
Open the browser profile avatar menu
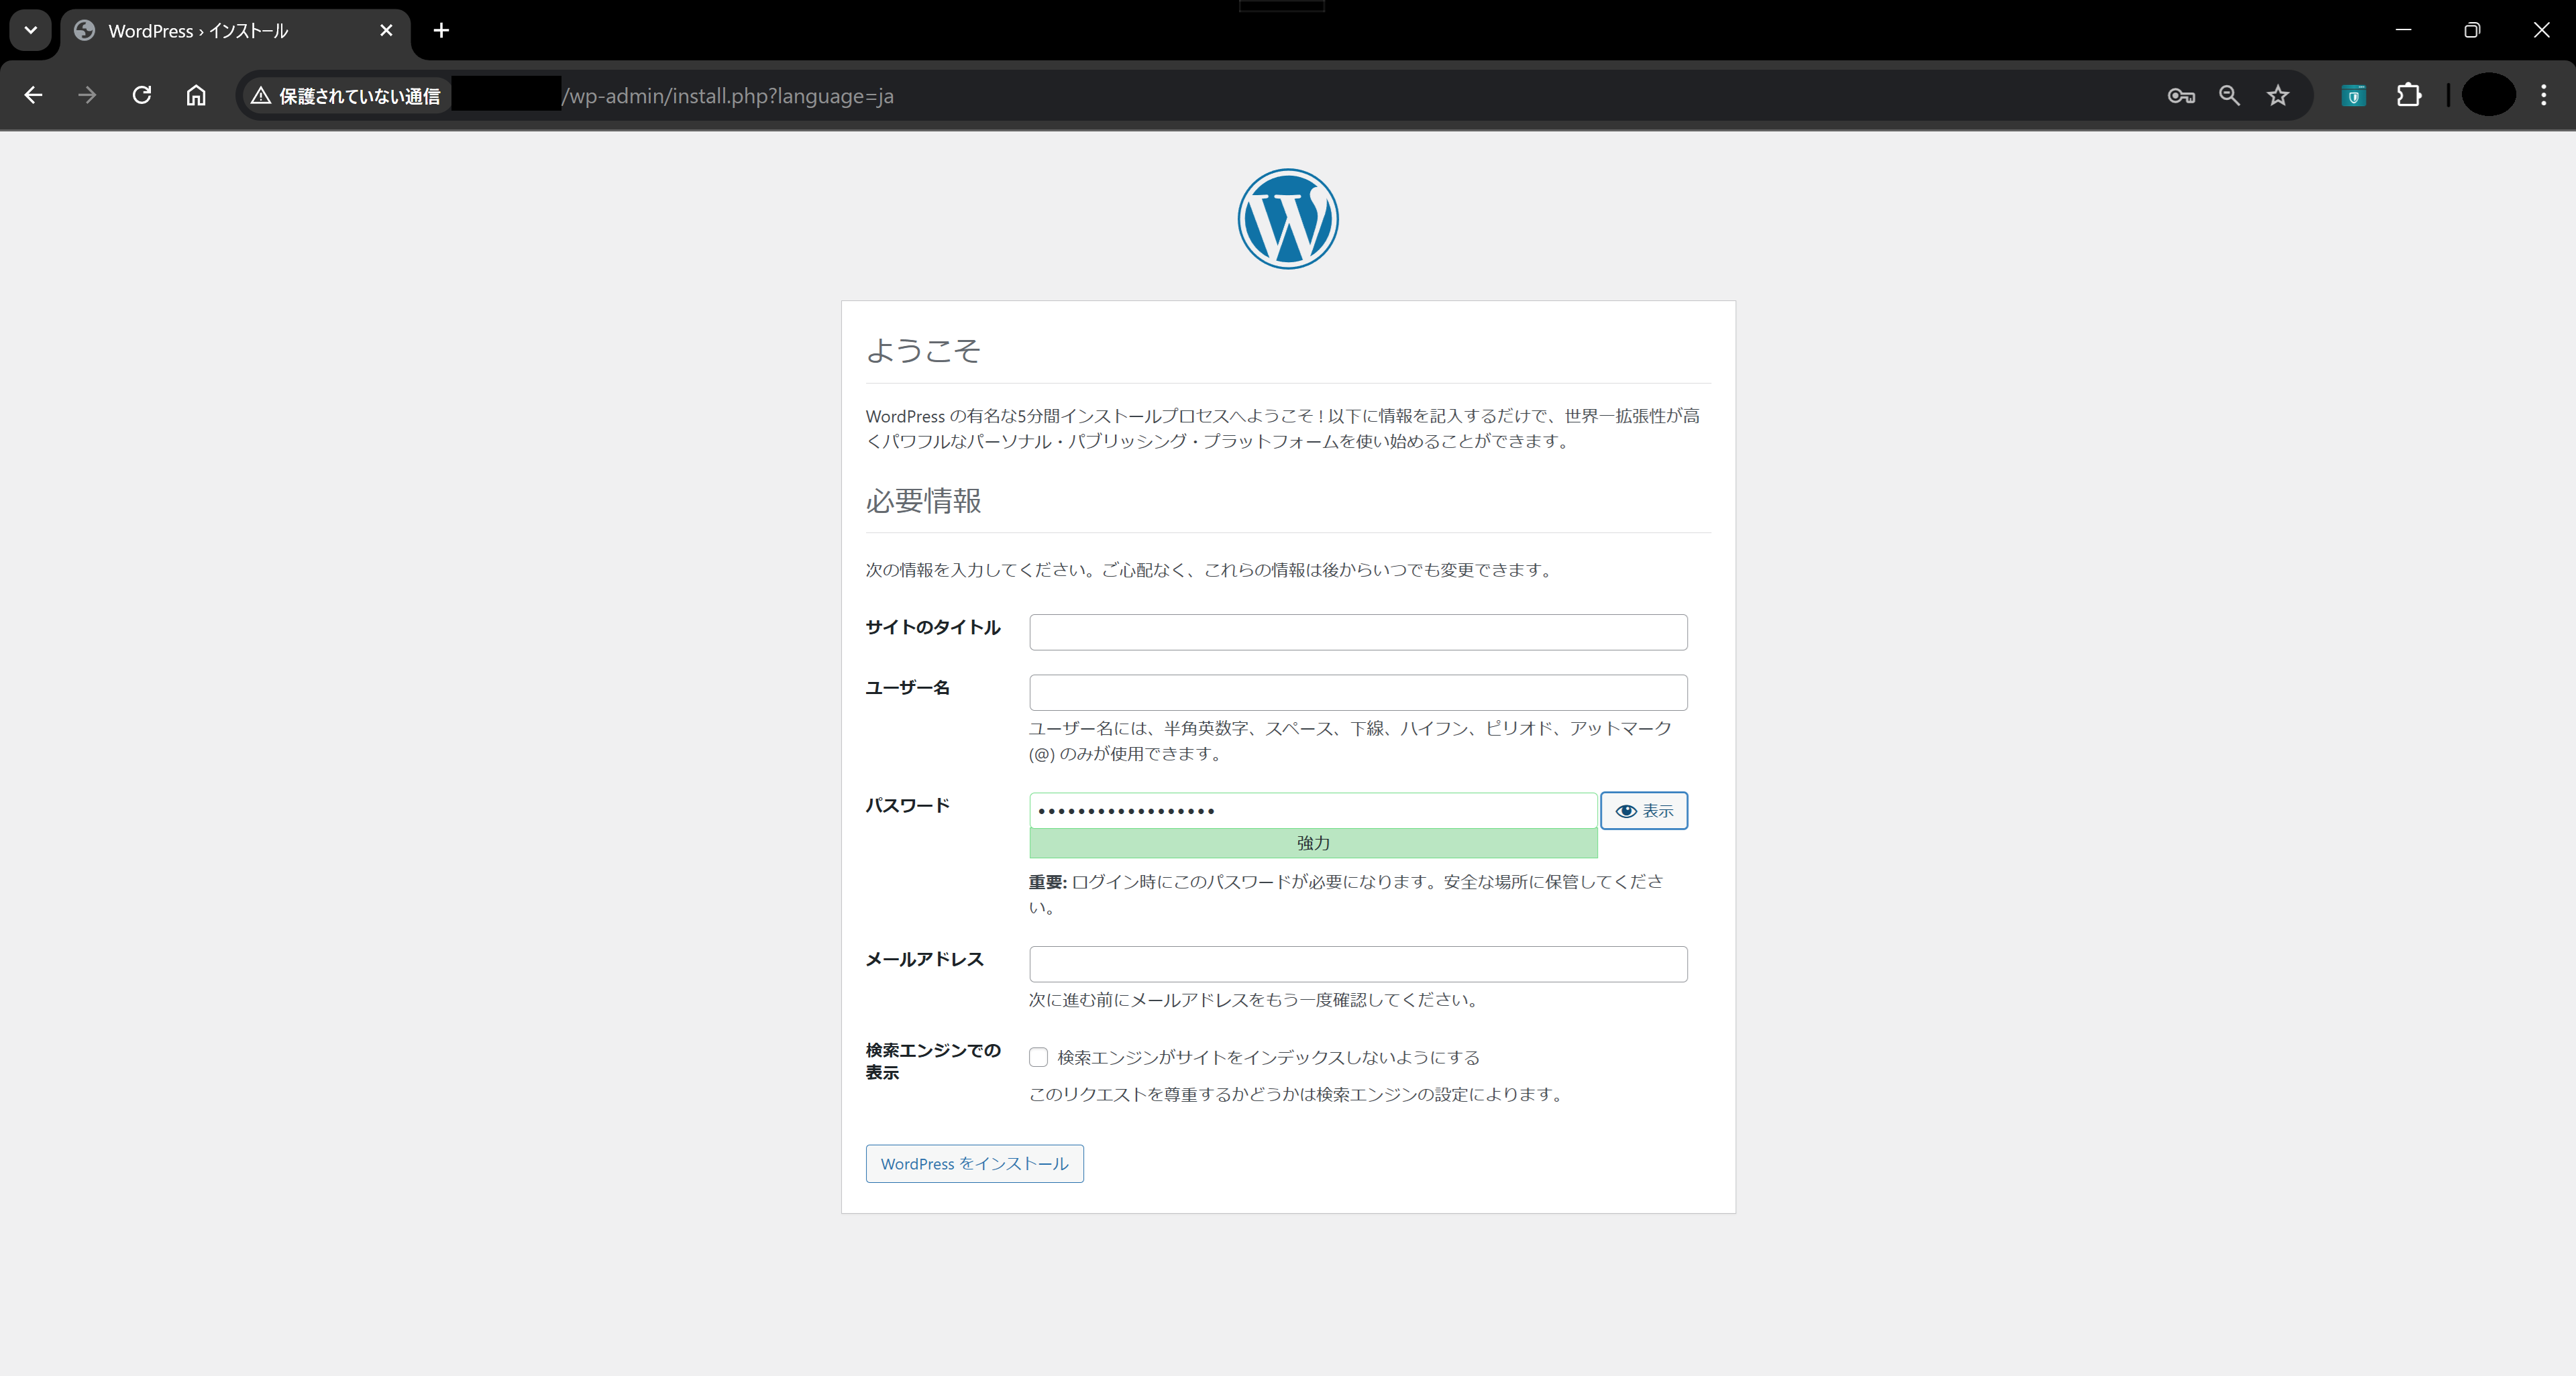tap(2489, 95)
